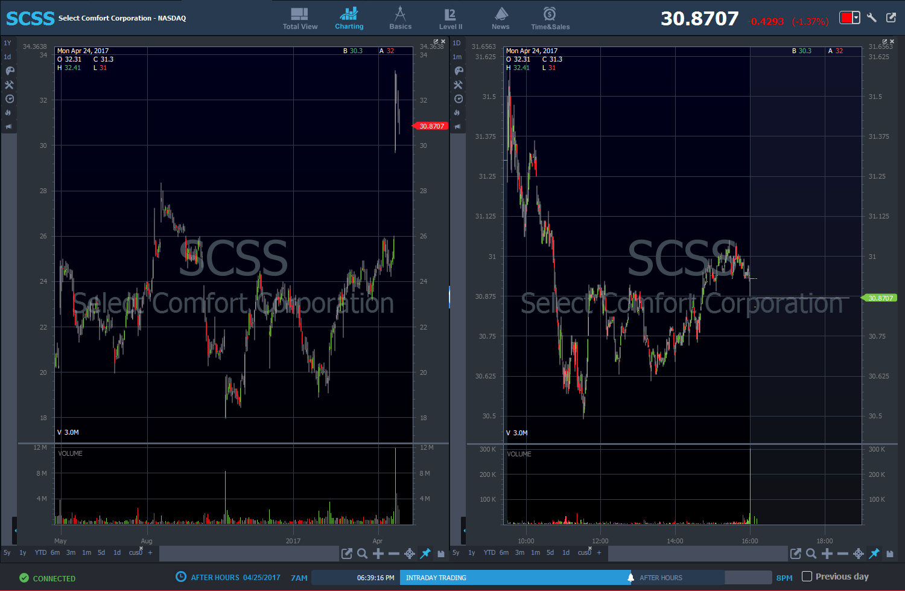Click the left chart's bottom input field
This screenshot has height=591, width=905.
(x=249, y=554)
